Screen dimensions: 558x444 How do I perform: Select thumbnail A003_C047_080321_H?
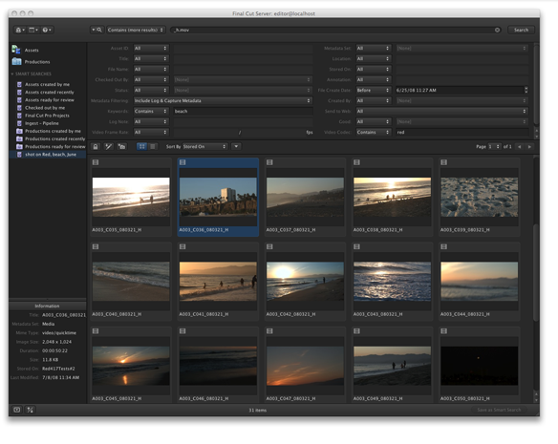pyautogui.click(x=305, y=366)
